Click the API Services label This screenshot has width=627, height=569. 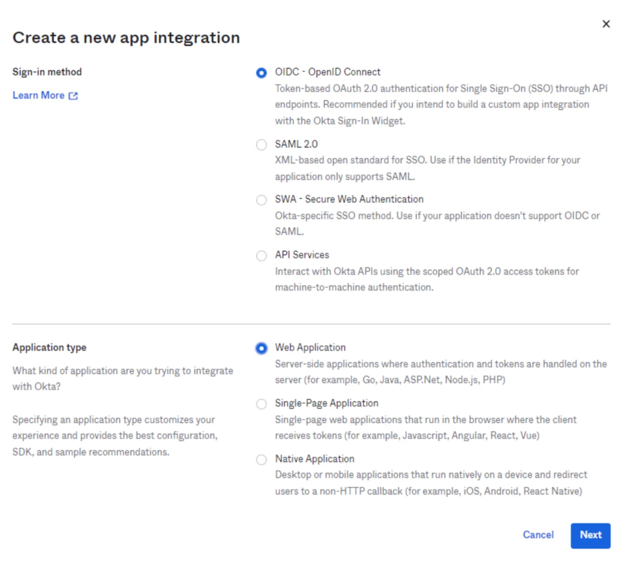coord(302,255)
